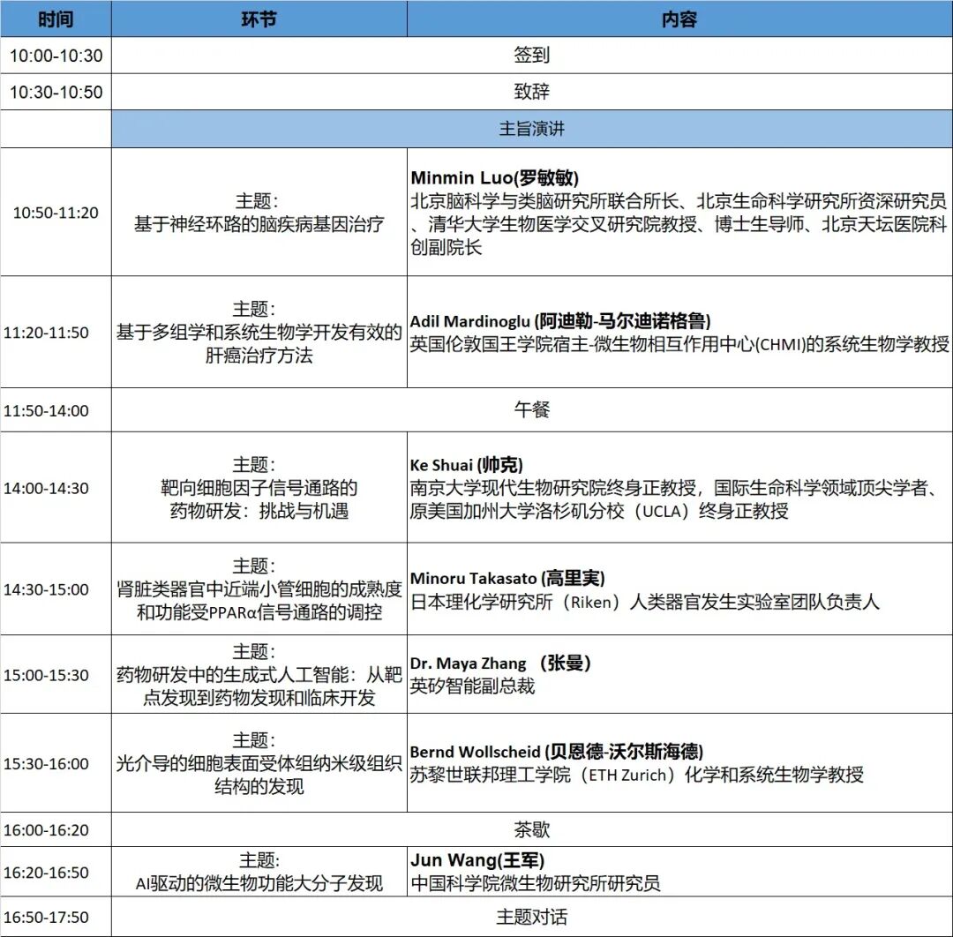Click speaker name Minmin Luo(罗敏敏)
Screen dimensions: 953x937
[x=495, y=177]
